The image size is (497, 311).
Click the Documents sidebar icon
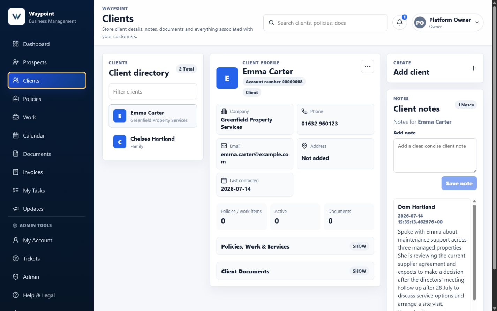click(16, 154)
